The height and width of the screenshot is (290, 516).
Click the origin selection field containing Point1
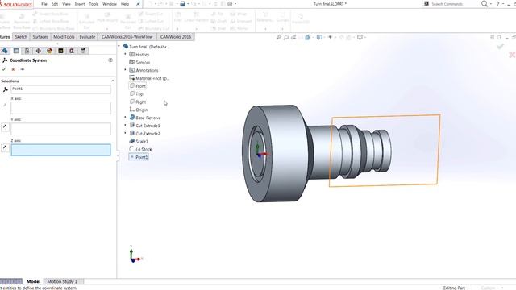point(61,89)
